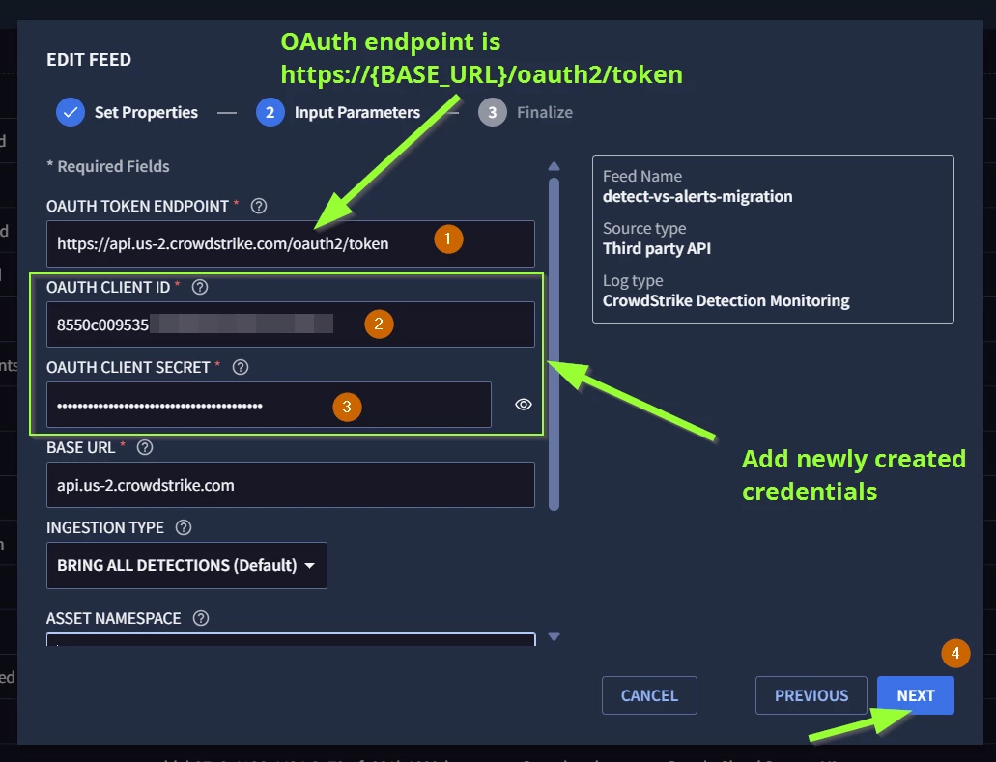Image resolution: width=996 pixels, height=762 pixels.
Task: Click the EDIT FEED heading
Action: click(x=89, y=60)
